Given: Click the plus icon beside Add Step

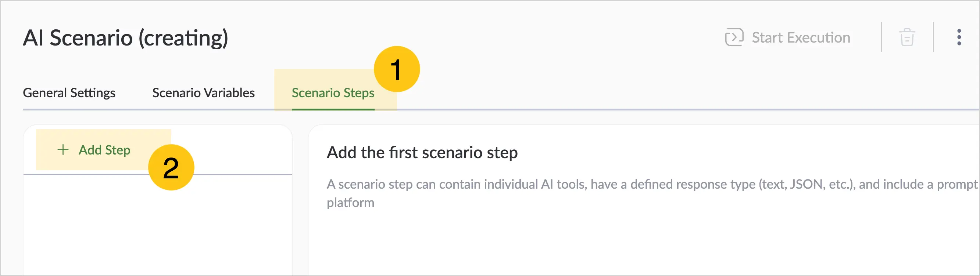Looking at the screenshot, I should tap(63, 150).
